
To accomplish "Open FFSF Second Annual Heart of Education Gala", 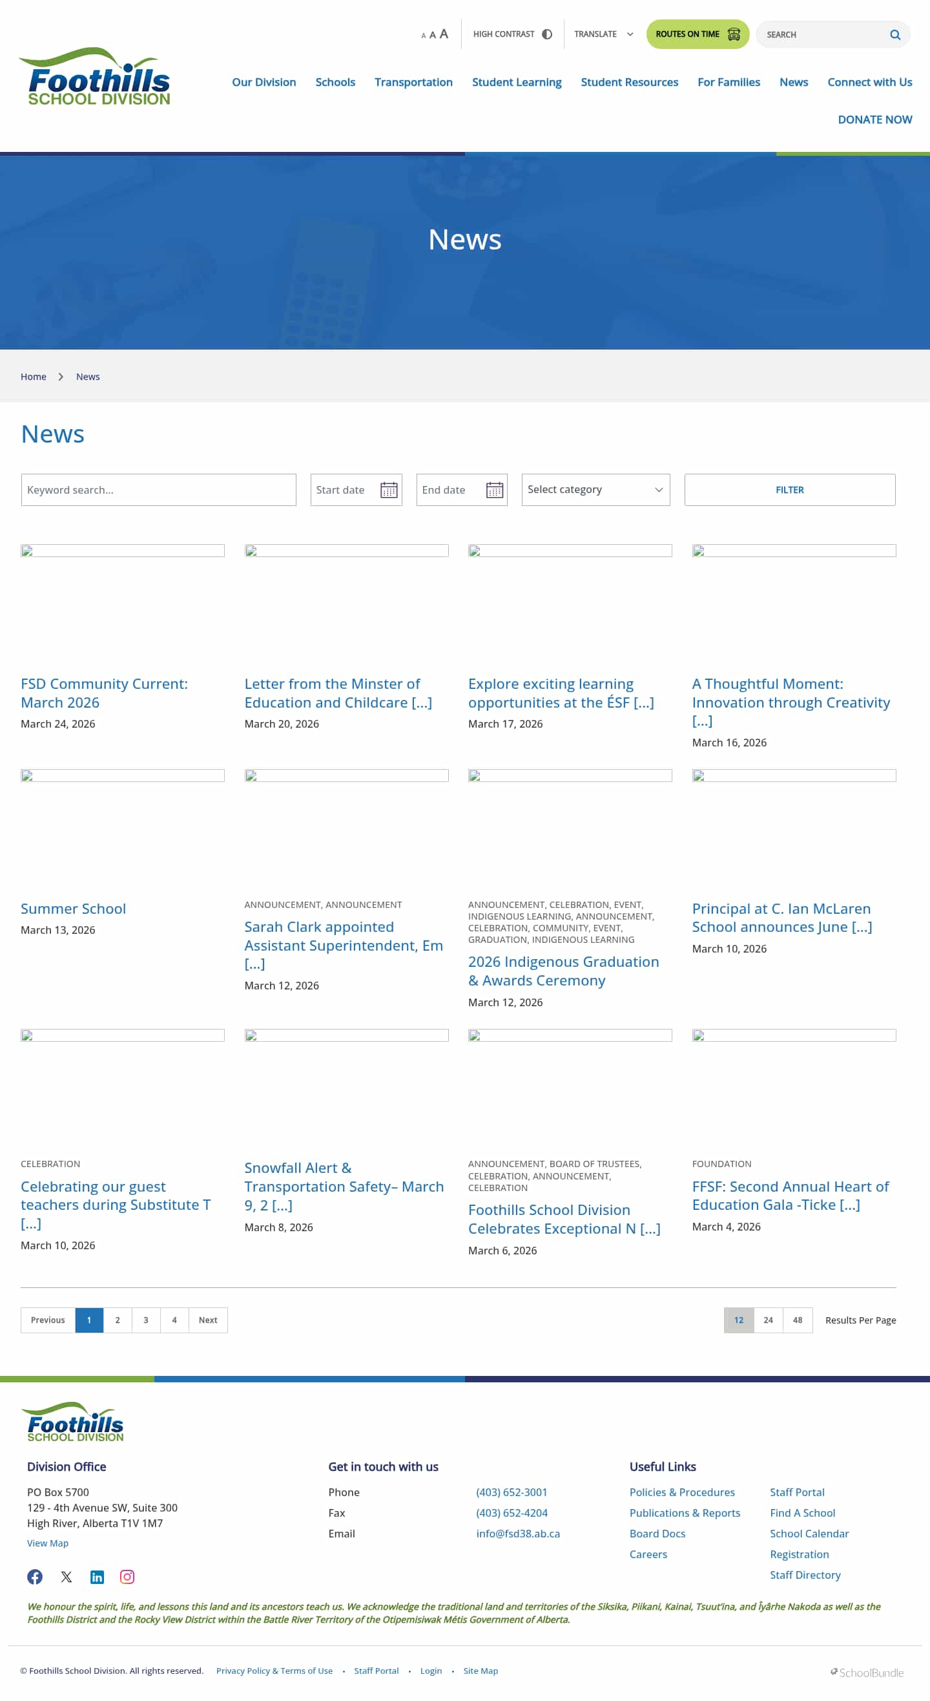I will (790, 1195).
